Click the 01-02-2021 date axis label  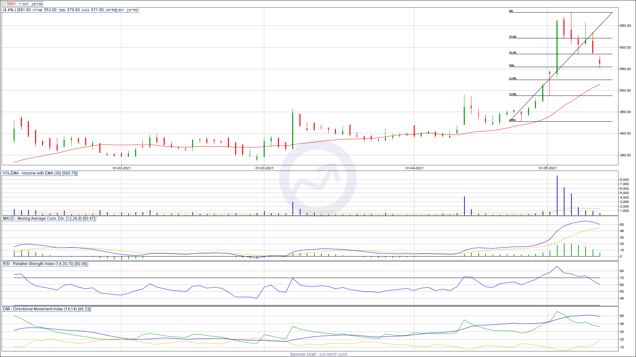(x=122, y=168)
